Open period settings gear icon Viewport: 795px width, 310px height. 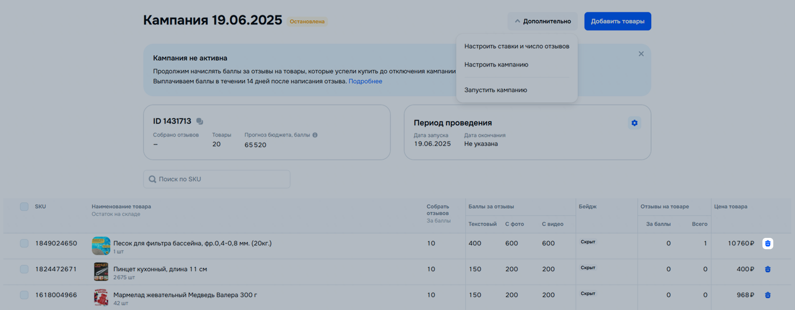point(634,123)
